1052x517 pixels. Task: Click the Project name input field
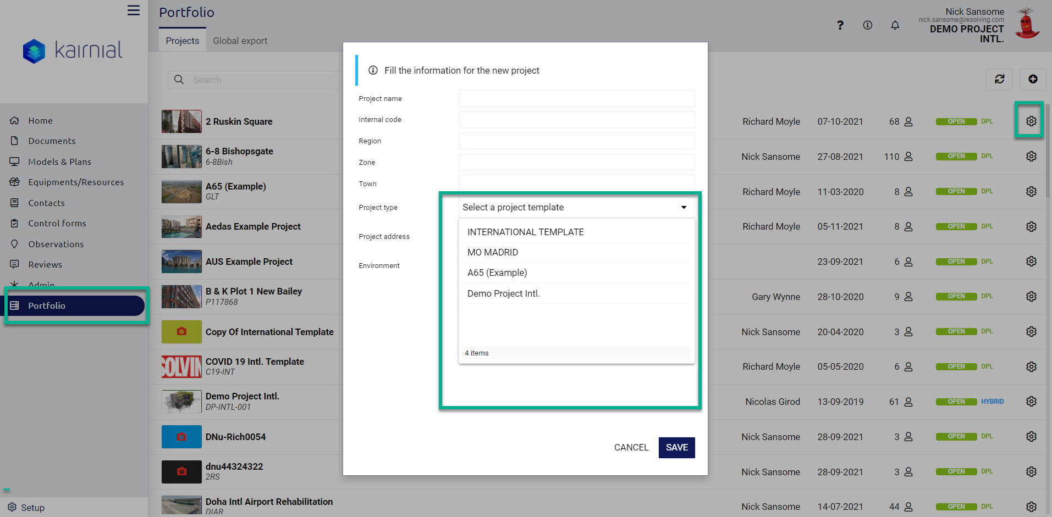(x=576, y=99)
